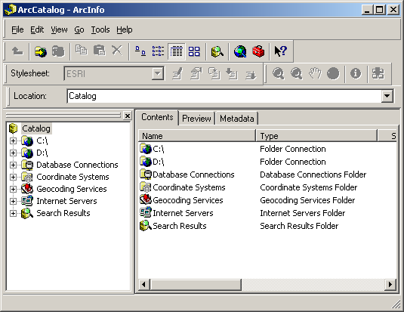Switch to the Preview tab
The image size is (404, 312).
click(x=196, y=119)
